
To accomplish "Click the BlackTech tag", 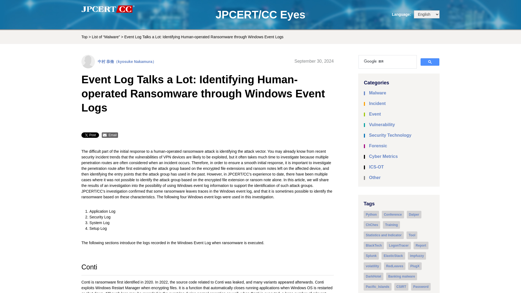I will pos(374,245).
